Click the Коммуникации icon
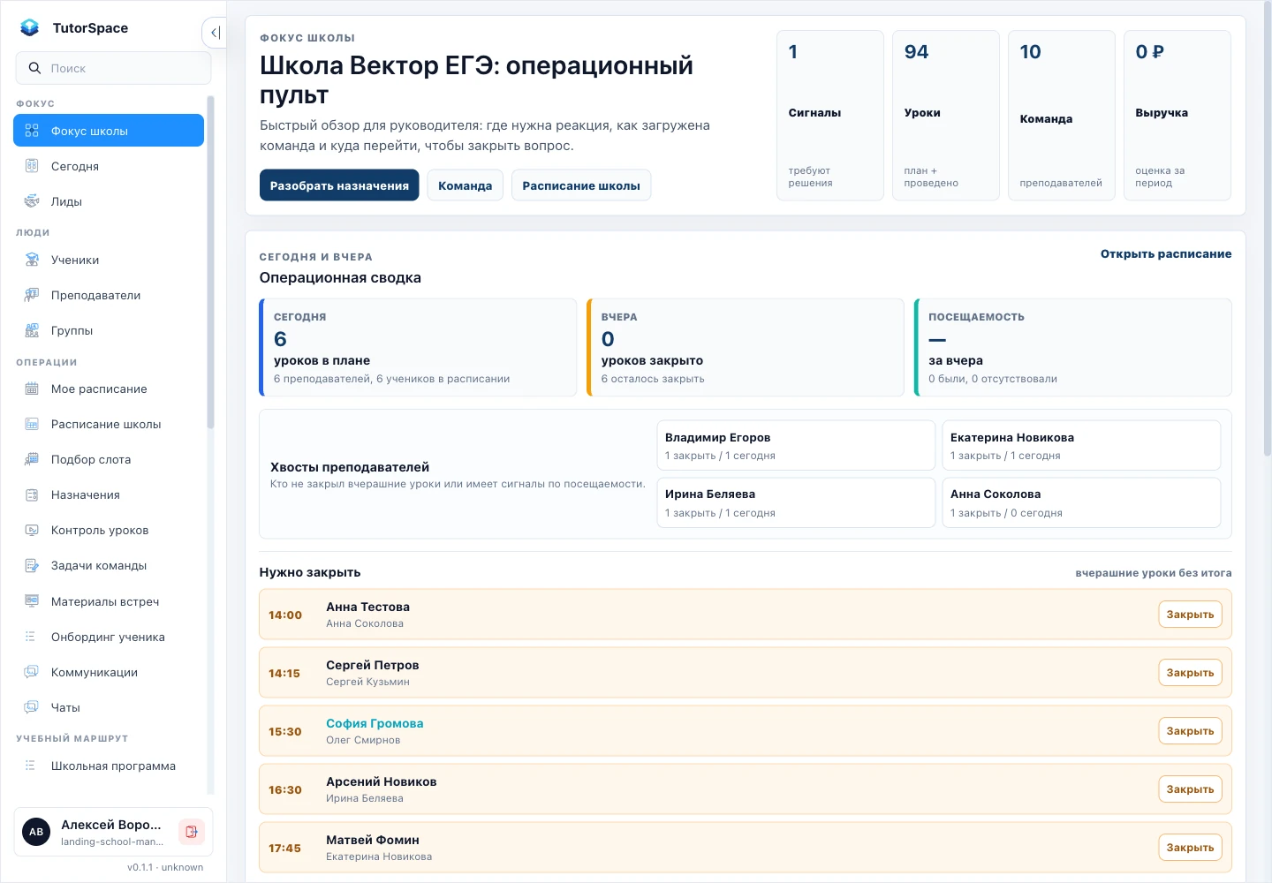1272x883 pixels. (32, 672)
